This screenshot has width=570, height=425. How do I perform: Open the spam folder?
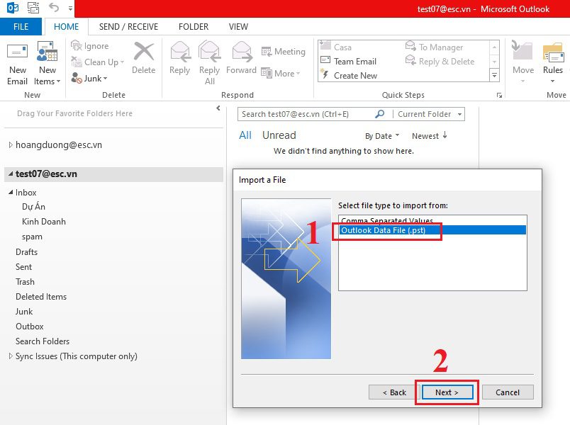click(x=32, y=237)
